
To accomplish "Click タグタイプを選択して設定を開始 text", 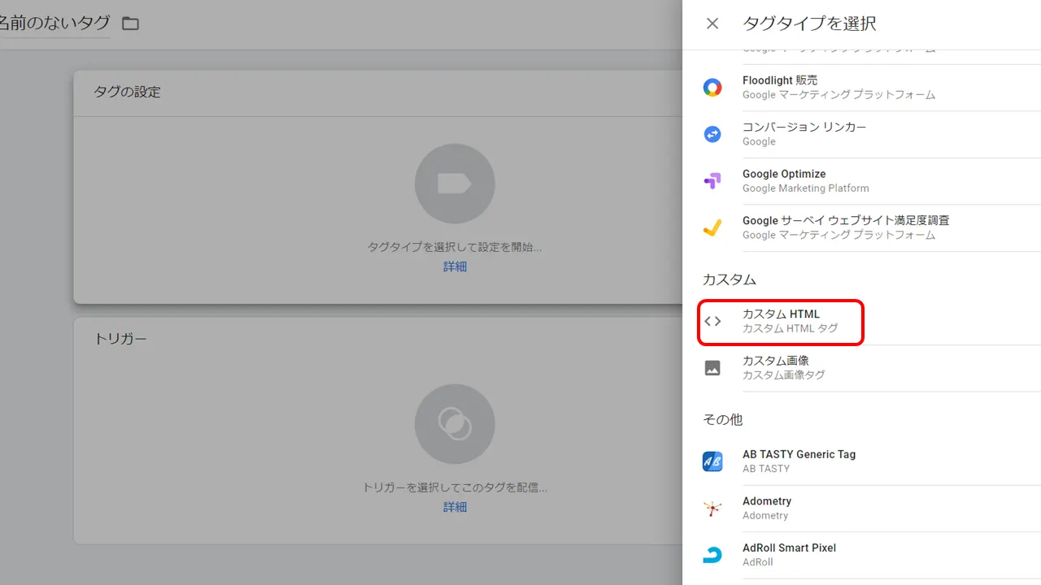I will coord(455,247).
